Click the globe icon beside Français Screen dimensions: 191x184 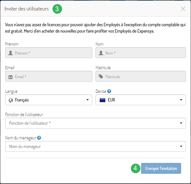coord(11,100)
